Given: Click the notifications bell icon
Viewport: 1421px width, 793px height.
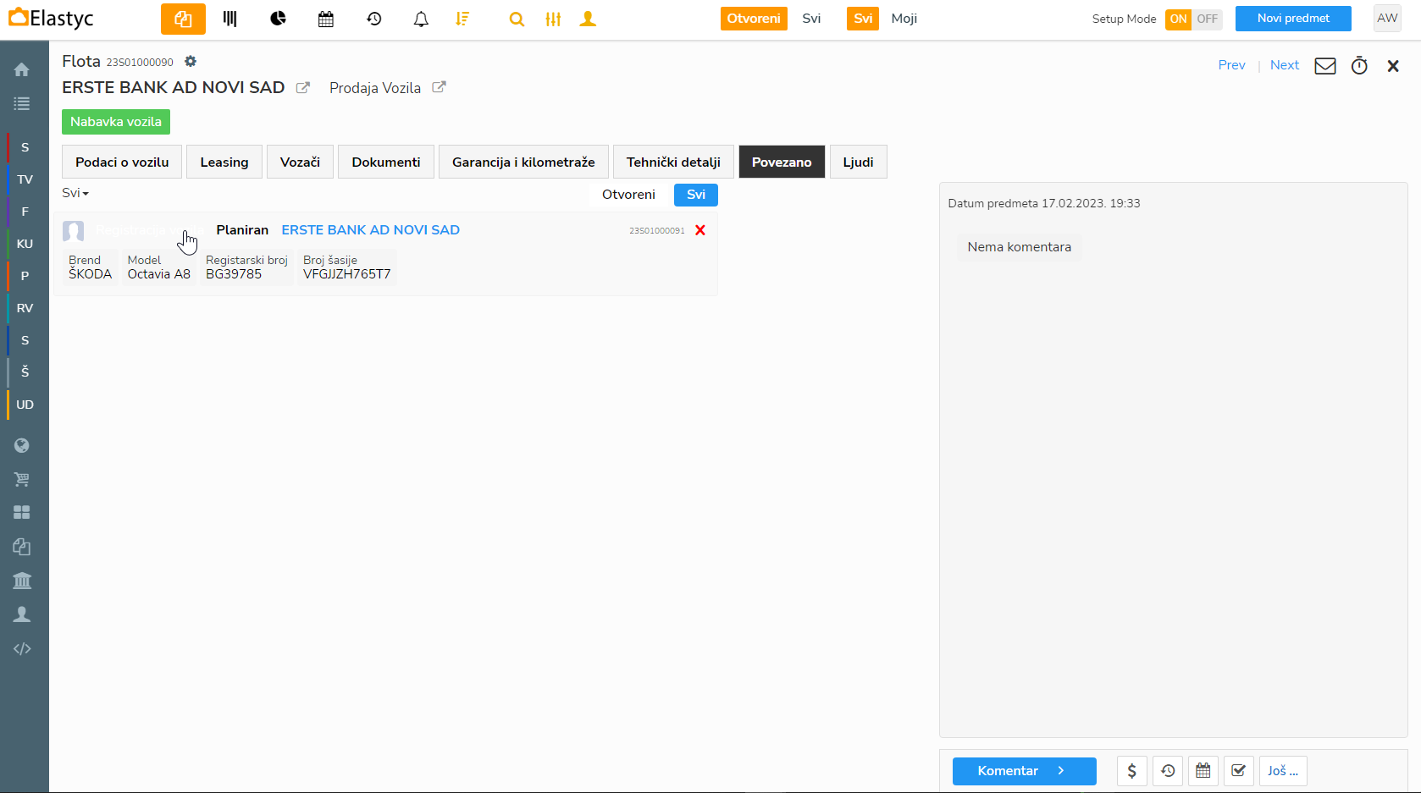Looking at the screenshot, I should point(421,19).
